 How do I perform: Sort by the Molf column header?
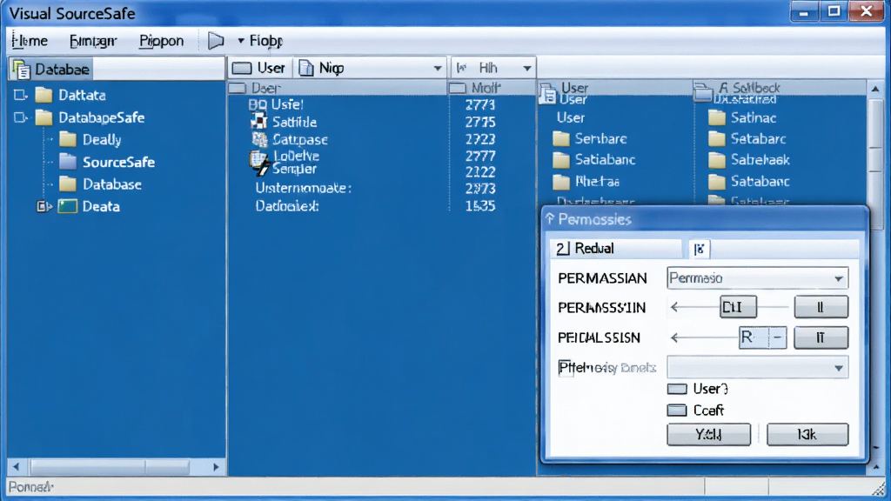492,88
